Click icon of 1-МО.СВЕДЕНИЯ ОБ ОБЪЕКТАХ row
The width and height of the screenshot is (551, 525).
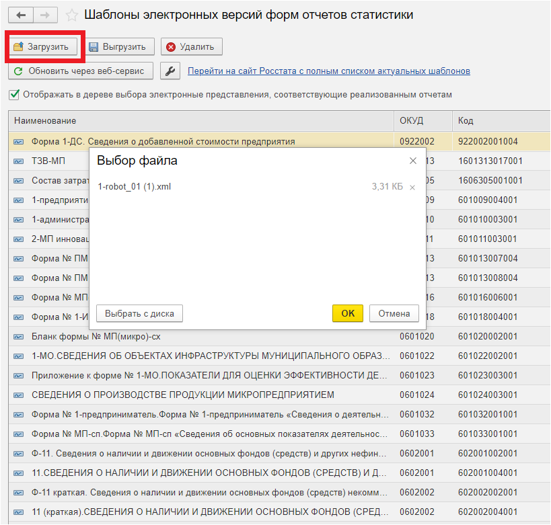tap(19, 356)
